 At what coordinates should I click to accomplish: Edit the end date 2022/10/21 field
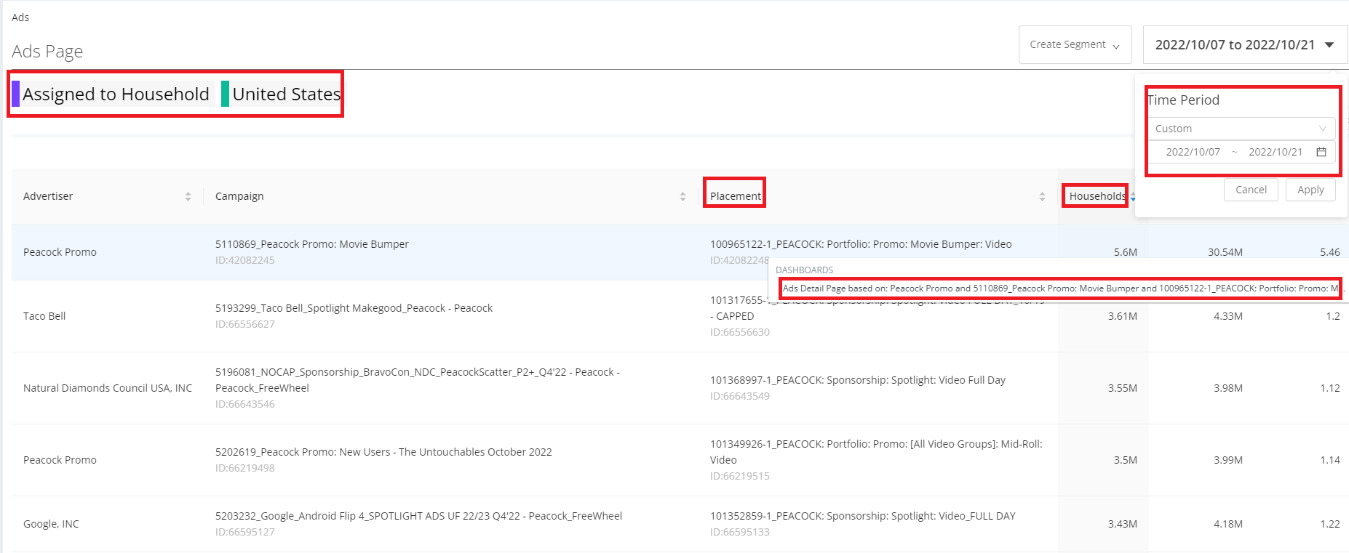[1276, 152]
